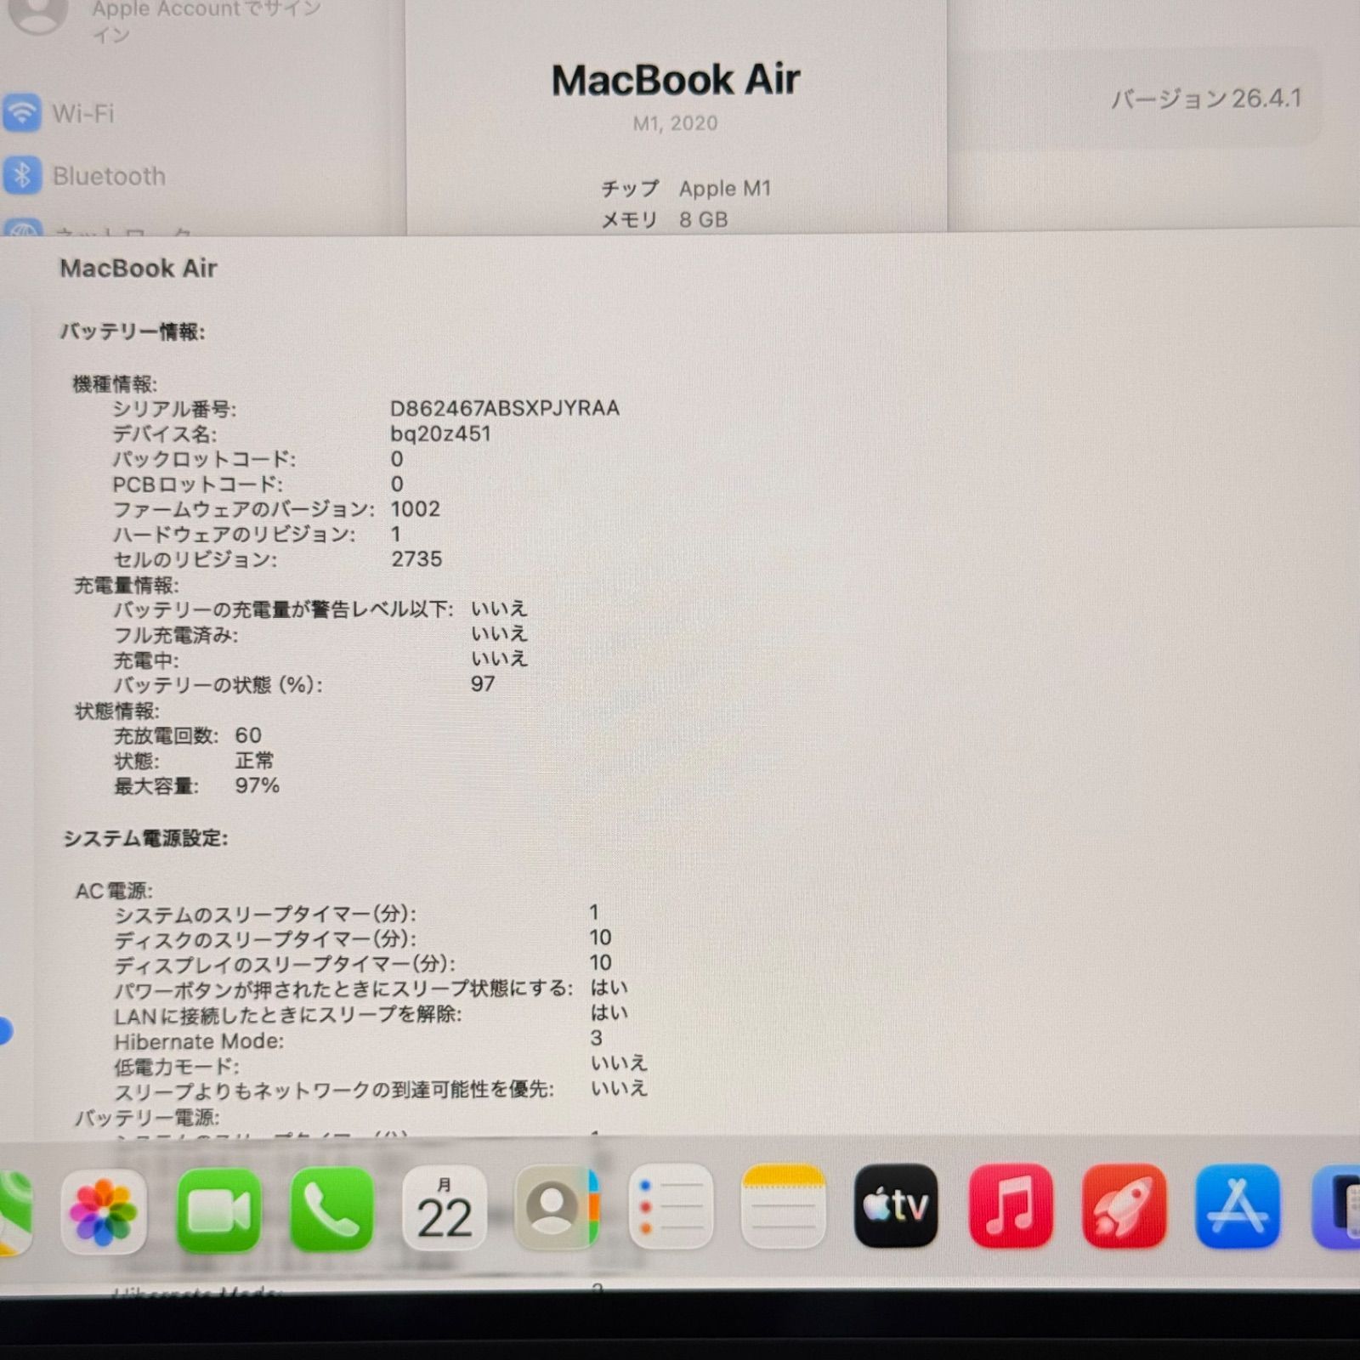Click the fully charged label (フル充電済み)

click(x=176, y=635)
